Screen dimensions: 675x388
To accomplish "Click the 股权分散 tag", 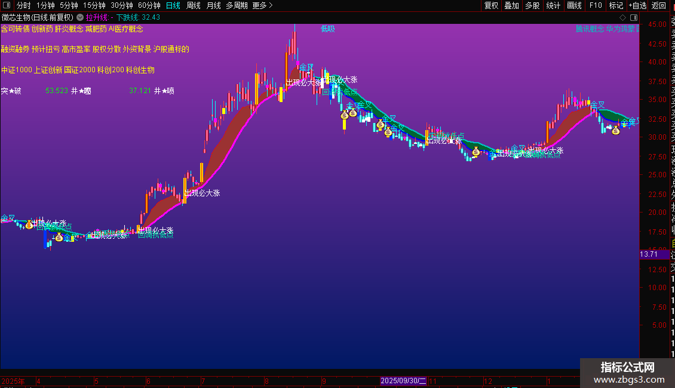I will point(107,49).
